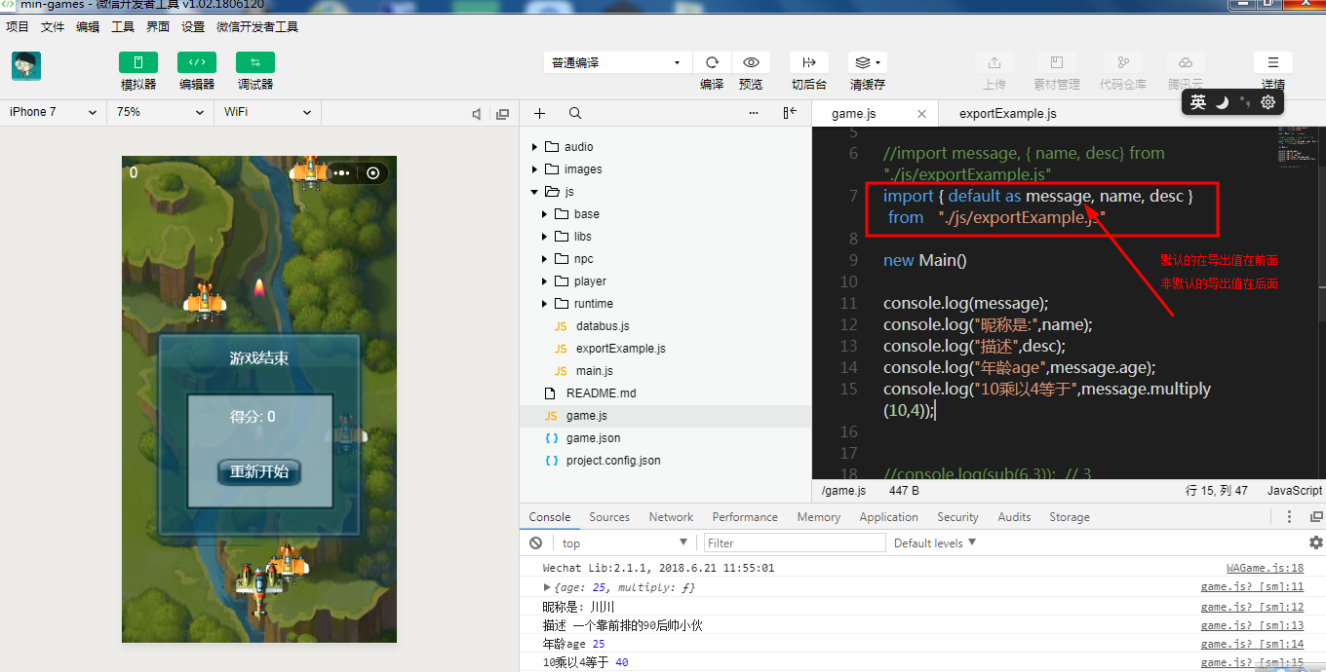Switch to the Memory devtools tab
Viewport: 1326px width, 672px height.
point(818,517)
